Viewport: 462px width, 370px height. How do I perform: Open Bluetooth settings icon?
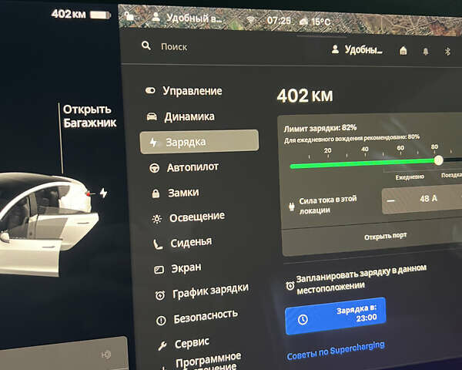click(447, 52)
